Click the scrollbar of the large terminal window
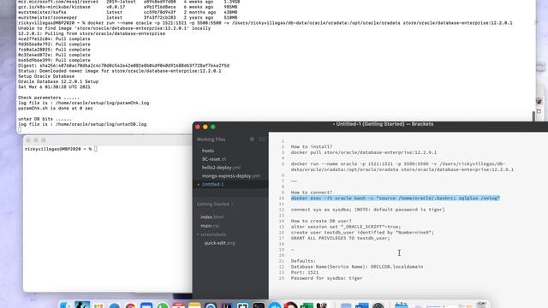The width and height of the screenshot is (548, 308). 533,116
